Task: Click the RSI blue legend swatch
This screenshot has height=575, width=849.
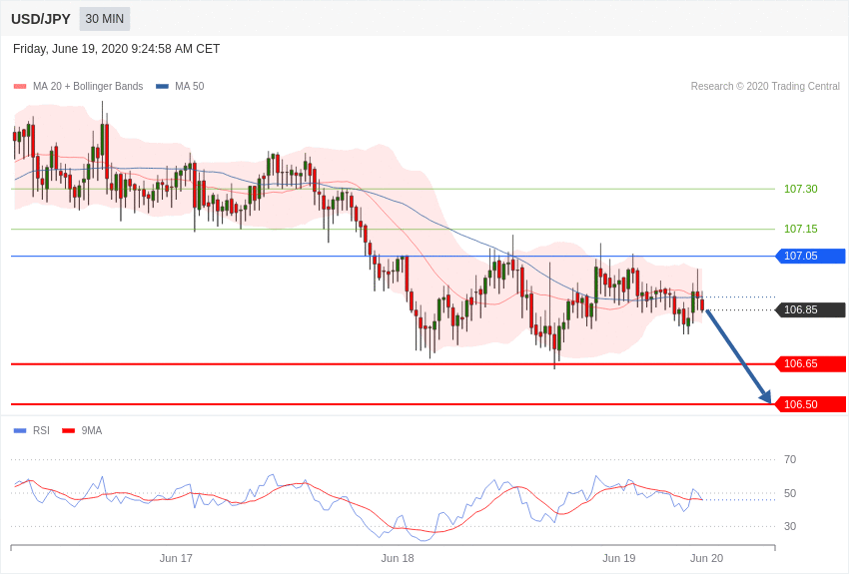Action: 20,430
